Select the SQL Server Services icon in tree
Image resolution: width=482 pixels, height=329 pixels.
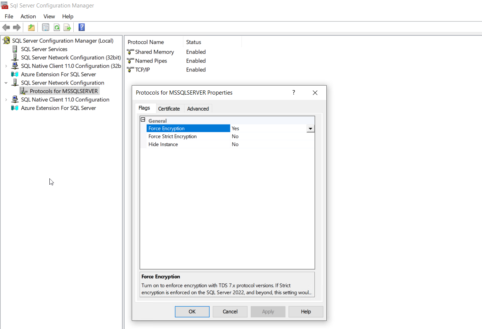pyautogui.click(x=15, y=49)
